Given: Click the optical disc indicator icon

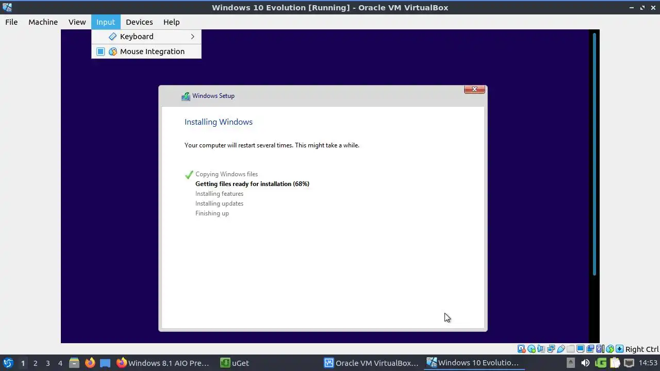Looking at the screenshot, I should (532, 349).
